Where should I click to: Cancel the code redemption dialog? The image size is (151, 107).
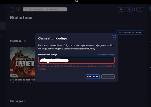[93, 76]
